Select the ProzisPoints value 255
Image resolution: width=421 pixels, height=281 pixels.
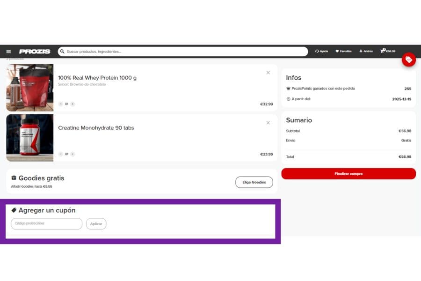click(407, 89)
